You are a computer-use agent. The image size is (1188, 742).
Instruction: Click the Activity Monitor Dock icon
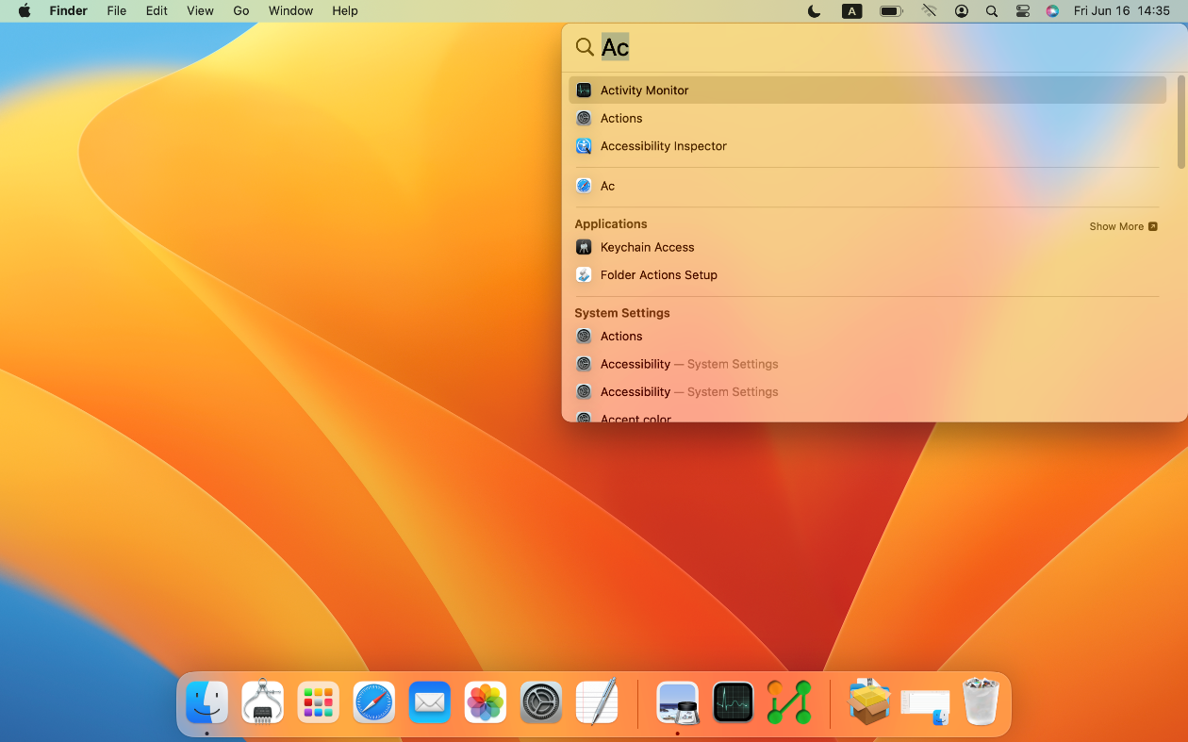point(734,702)
